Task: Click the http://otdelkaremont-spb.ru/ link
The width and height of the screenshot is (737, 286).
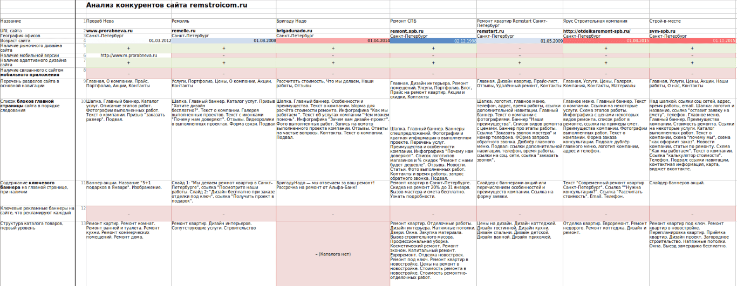Action: tap(596, 31)
